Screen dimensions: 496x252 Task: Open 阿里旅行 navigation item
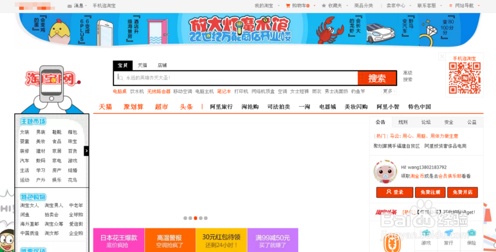(x=221, y=107)
